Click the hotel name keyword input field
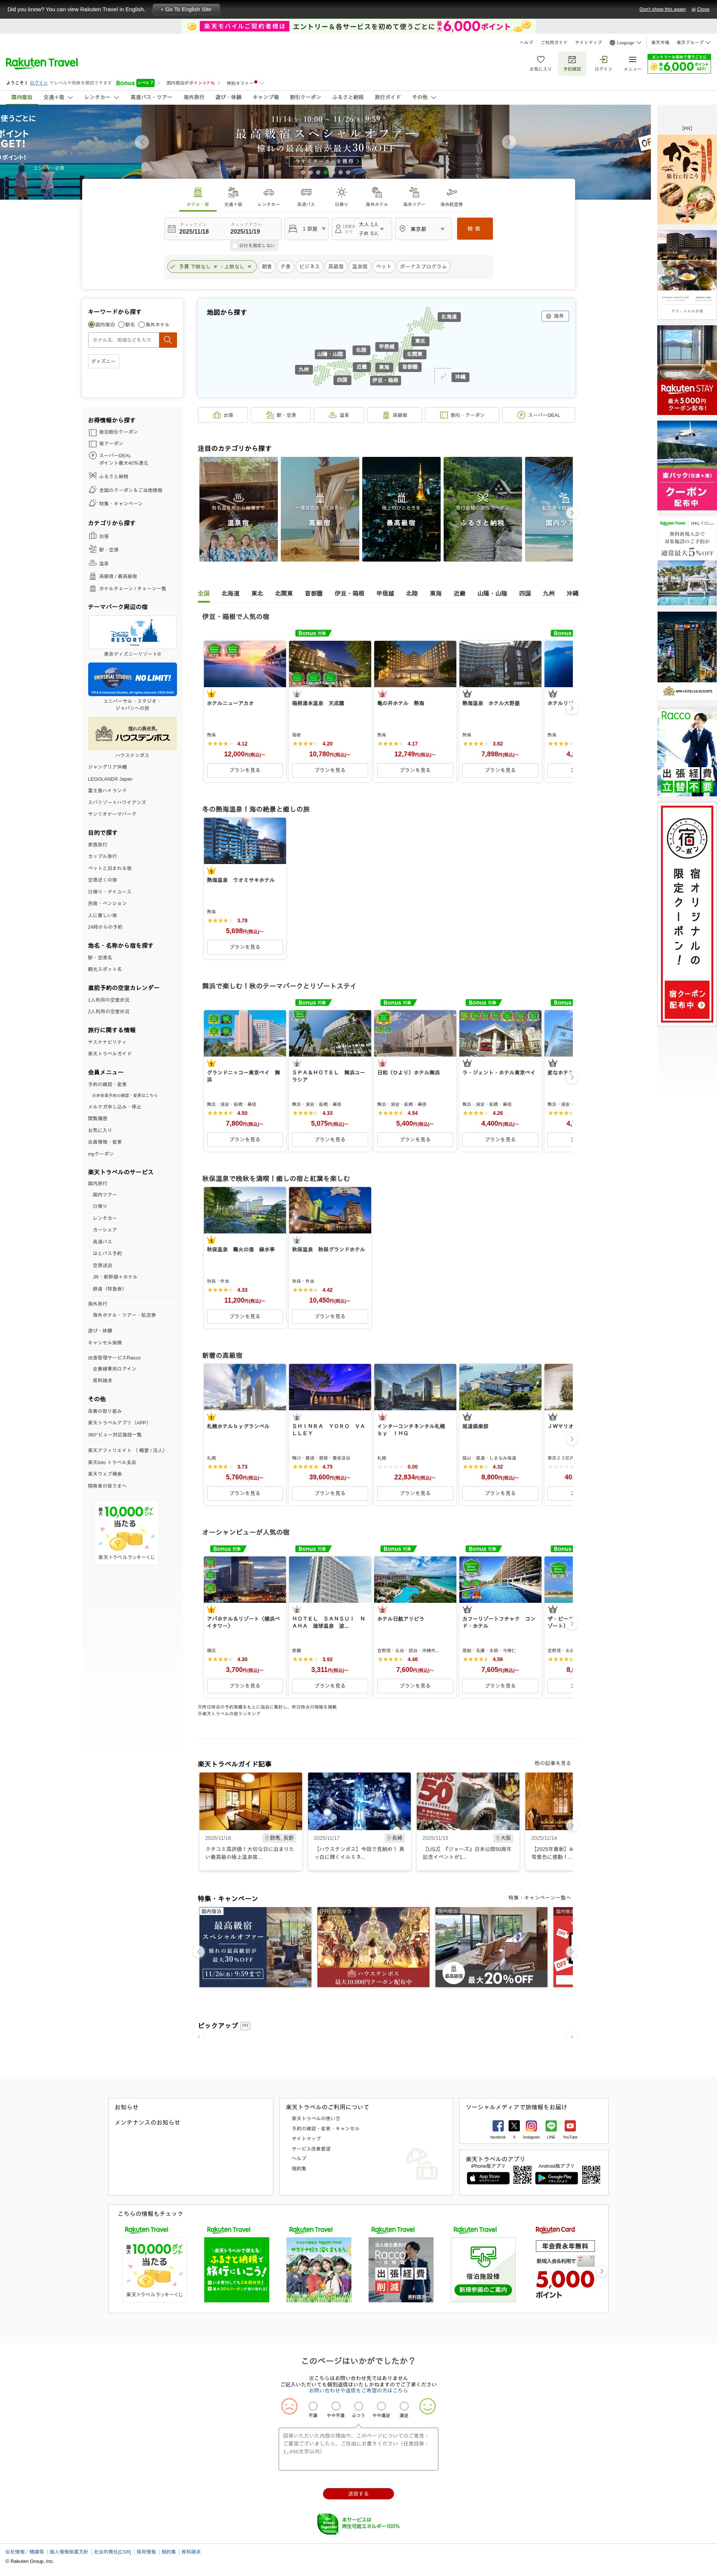 (124, 340)
